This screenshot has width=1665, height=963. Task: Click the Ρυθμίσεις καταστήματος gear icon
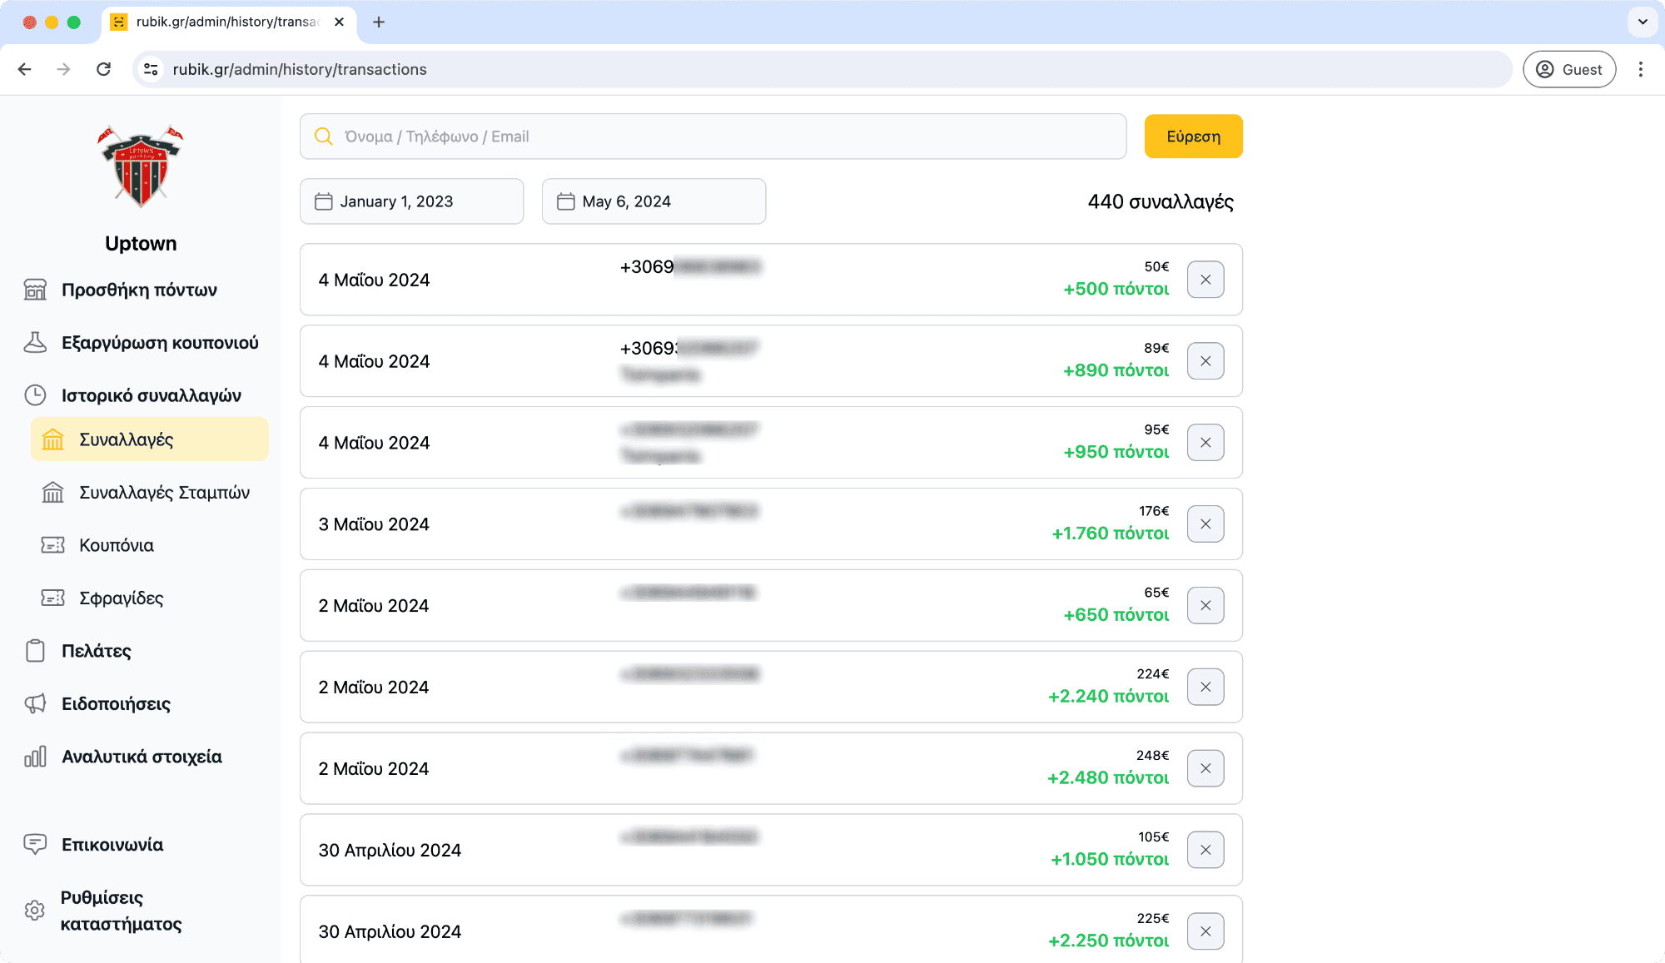click(x=35, y=911)
